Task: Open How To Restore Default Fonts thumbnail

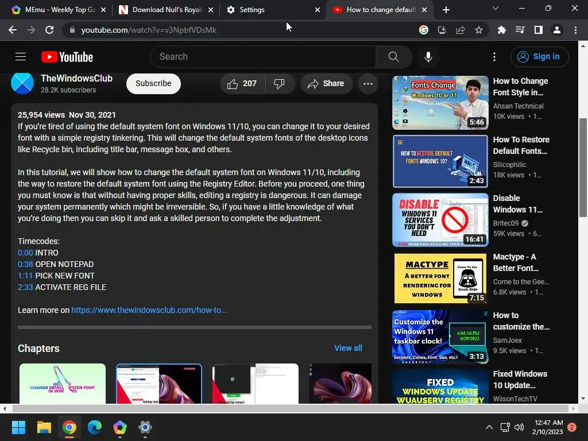Action: click(x=440, y=161)
